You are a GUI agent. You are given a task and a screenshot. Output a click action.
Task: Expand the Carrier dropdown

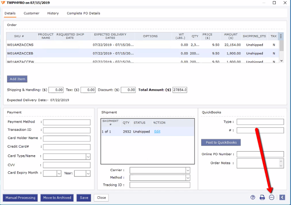pos(188,170)
